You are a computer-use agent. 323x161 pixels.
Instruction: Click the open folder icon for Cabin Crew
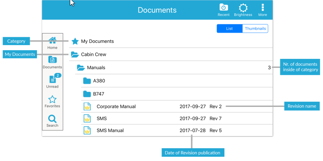[75, 55]
